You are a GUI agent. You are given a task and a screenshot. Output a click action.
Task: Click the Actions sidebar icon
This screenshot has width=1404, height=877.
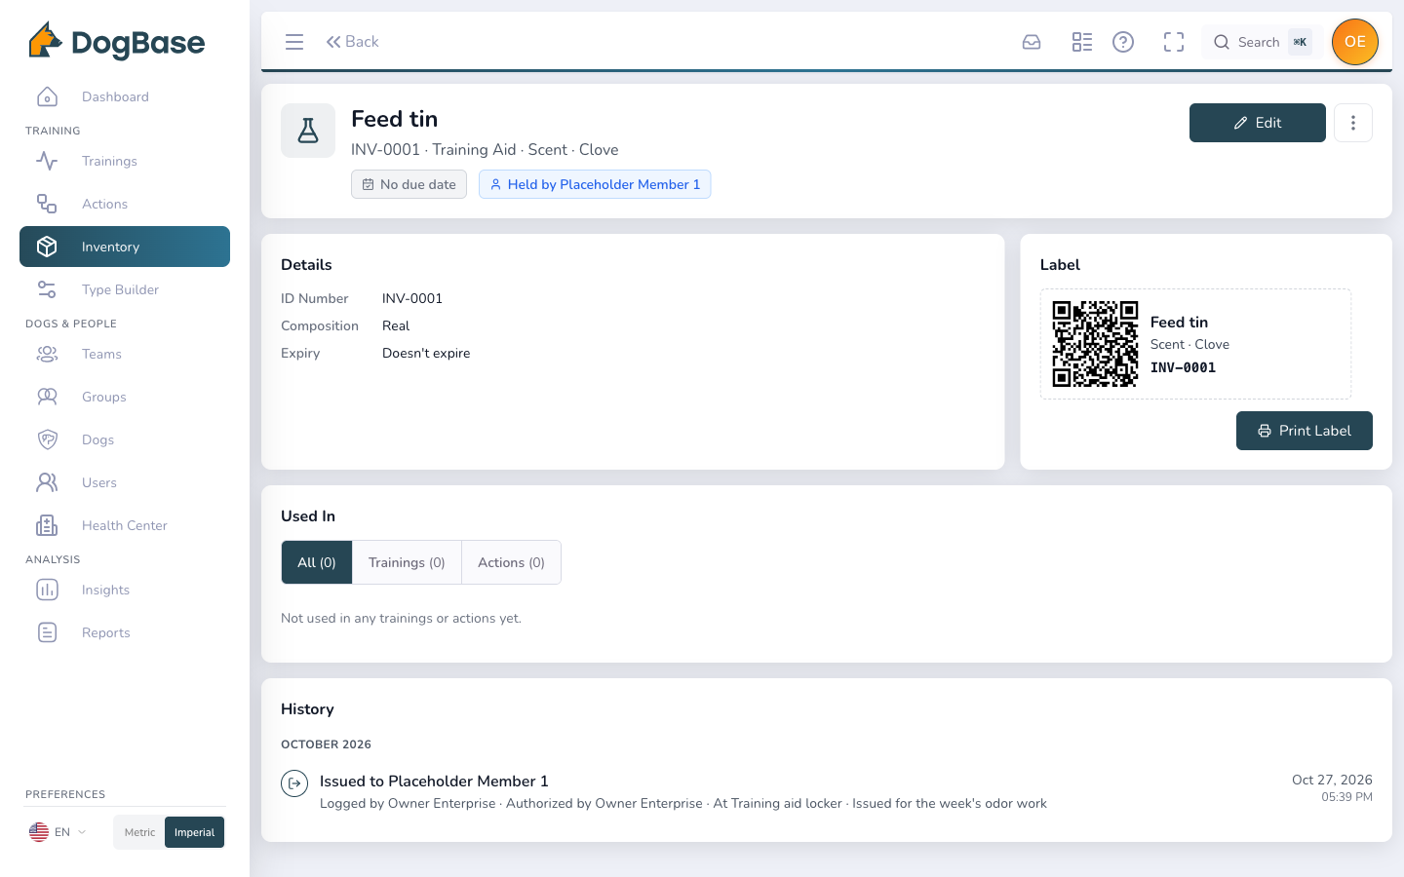pos(47,204)
